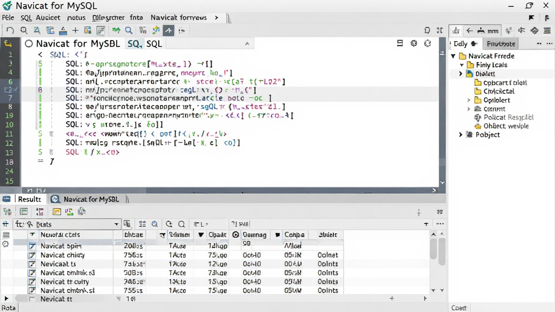Tick the checkbox beside 50Bcs Navicat cmtnk row
Viewport: 555px width, 312px height.
[32, 273]
